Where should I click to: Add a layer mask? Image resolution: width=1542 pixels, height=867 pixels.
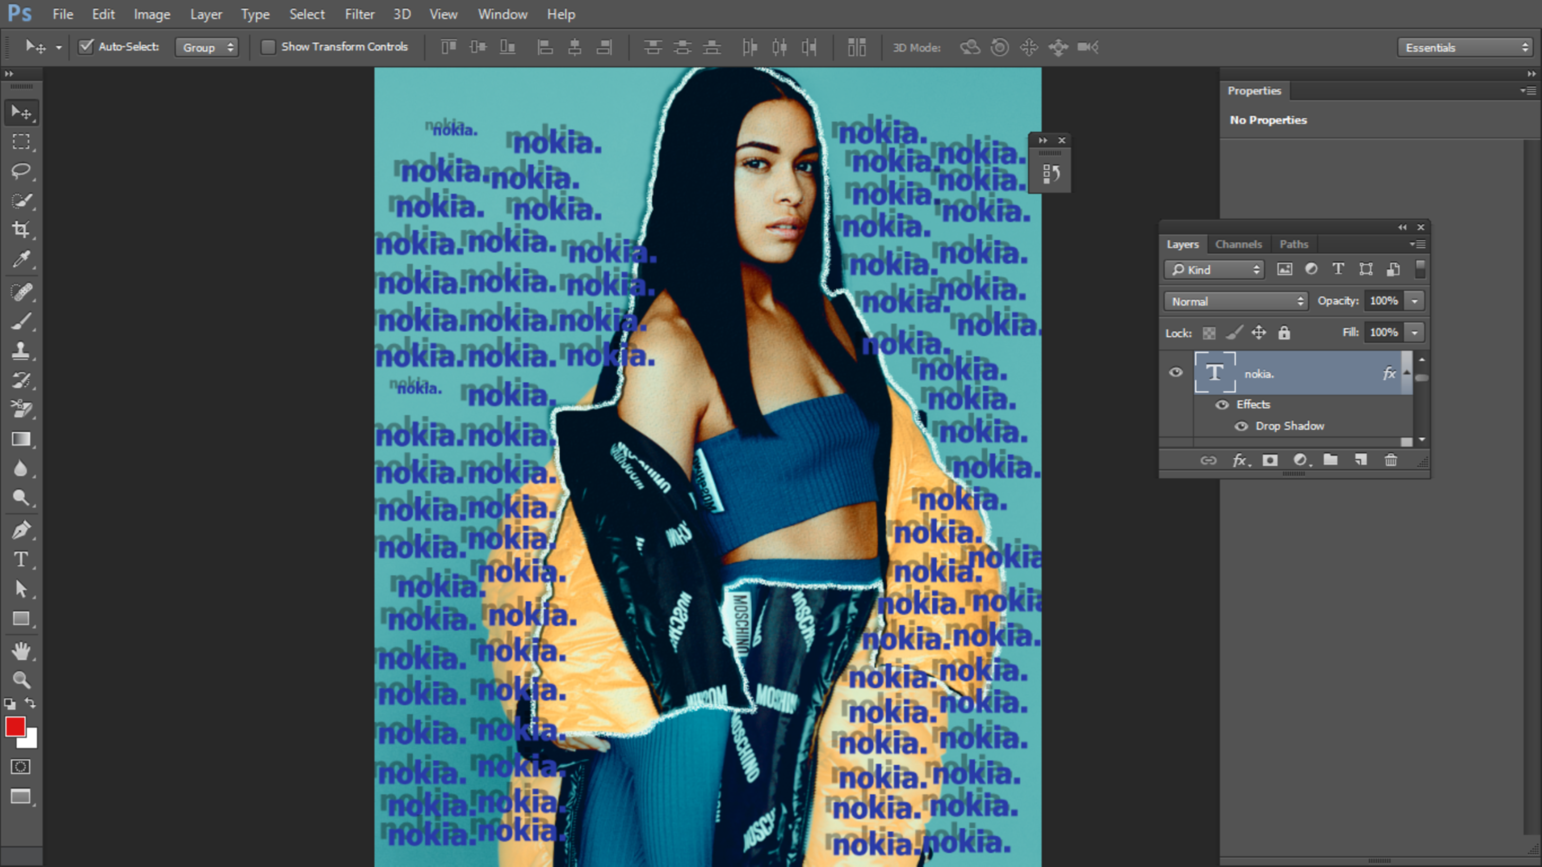(1270, 460)
